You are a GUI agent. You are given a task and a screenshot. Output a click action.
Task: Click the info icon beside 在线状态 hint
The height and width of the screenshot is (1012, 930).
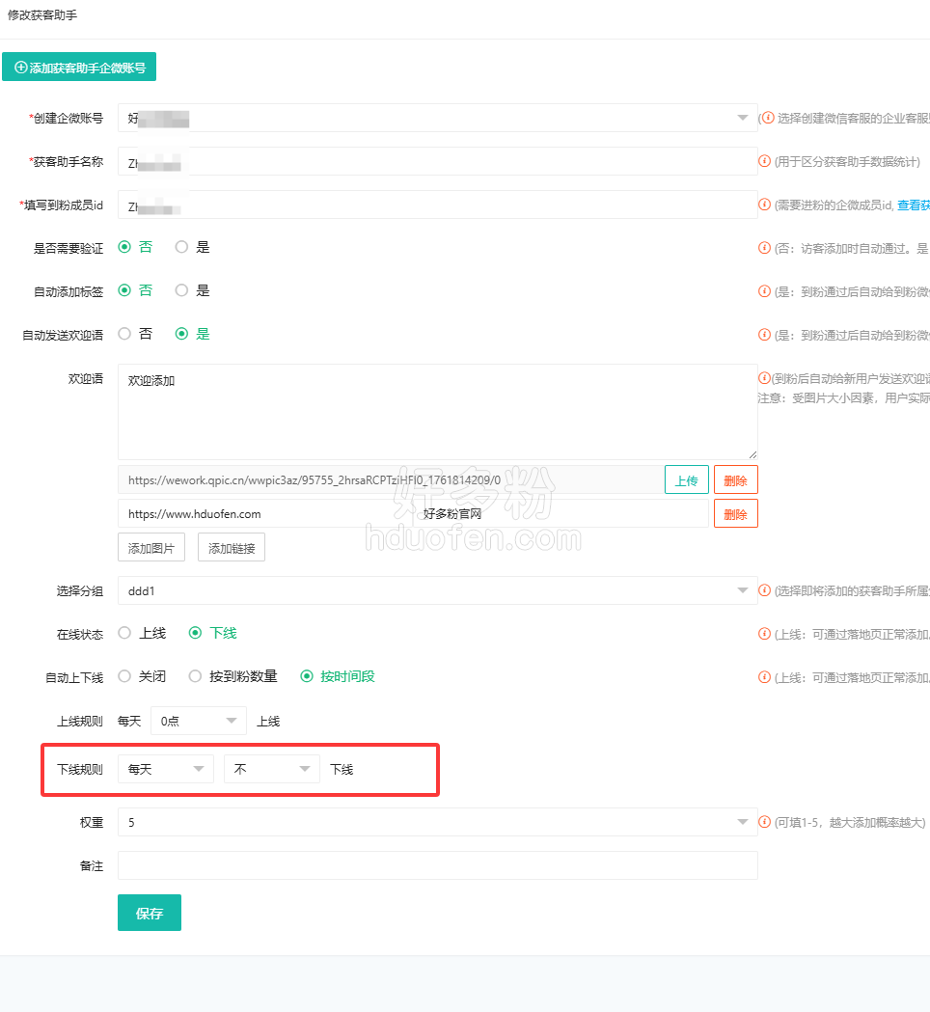766,634
